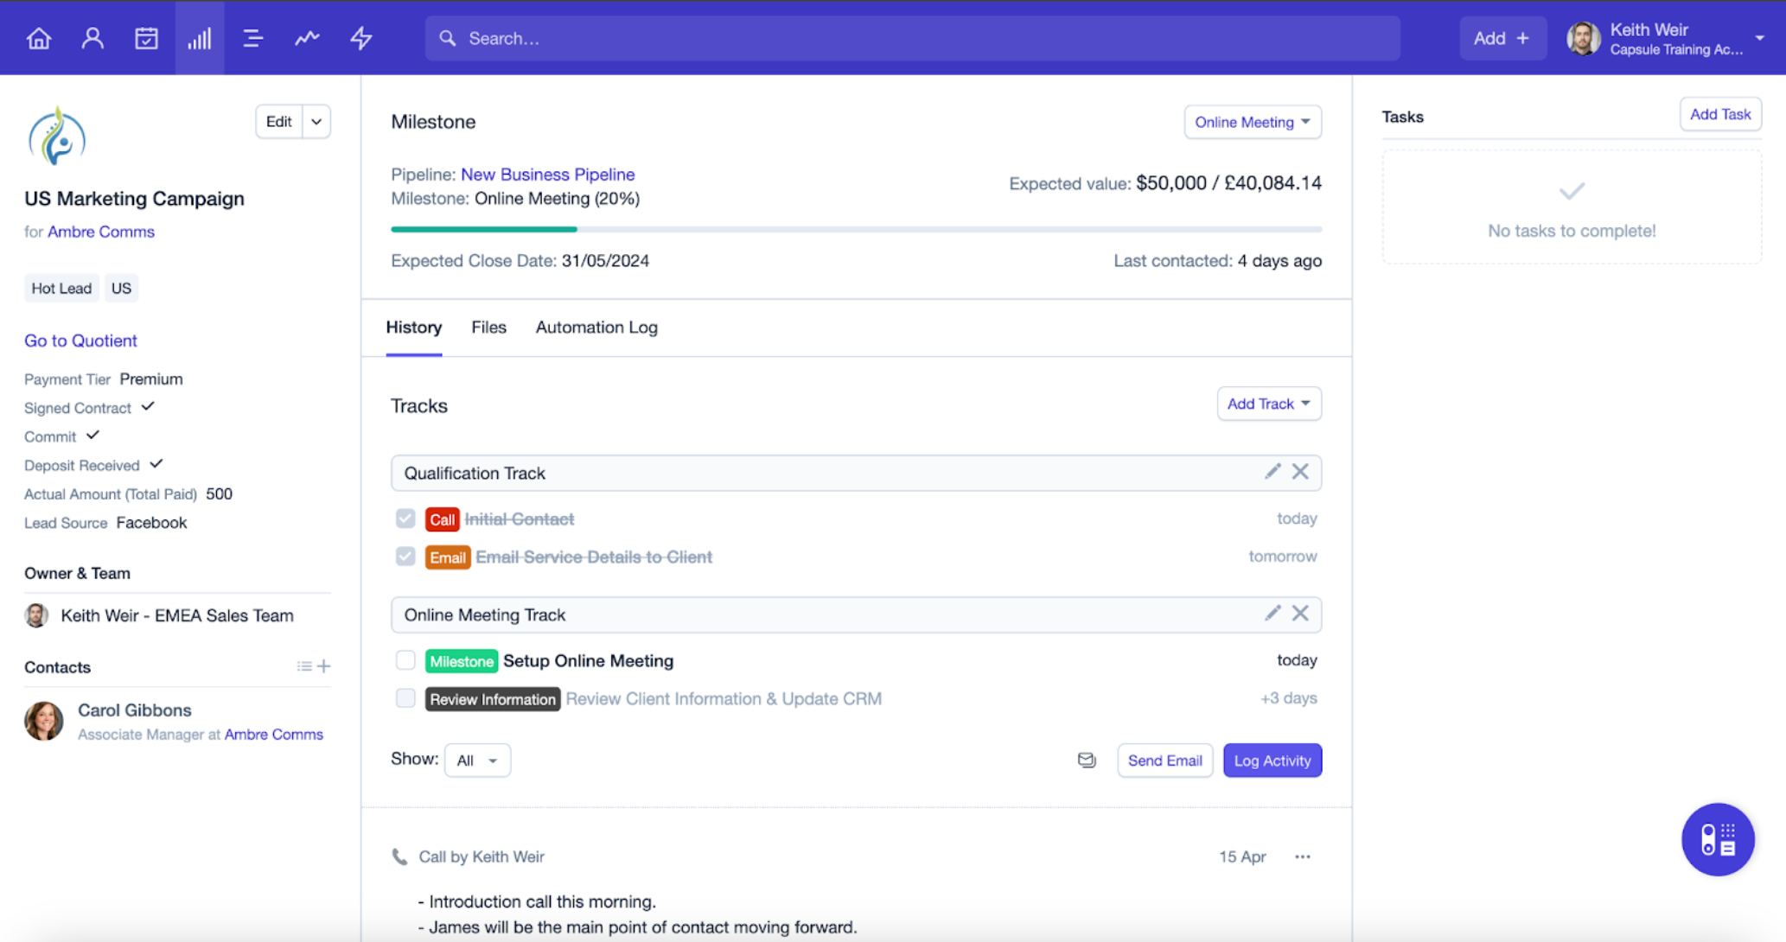Open Ambre Comms link beside Associate Manager

274,735
